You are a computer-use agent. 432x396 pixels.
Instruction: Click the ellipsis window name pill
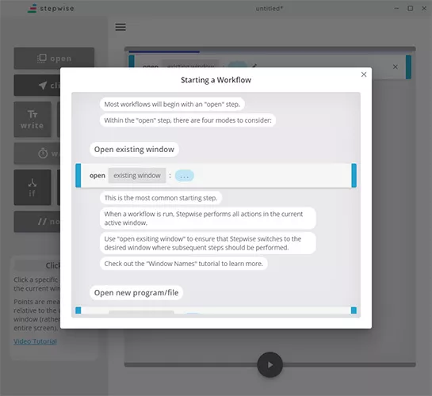click(185, 176)
